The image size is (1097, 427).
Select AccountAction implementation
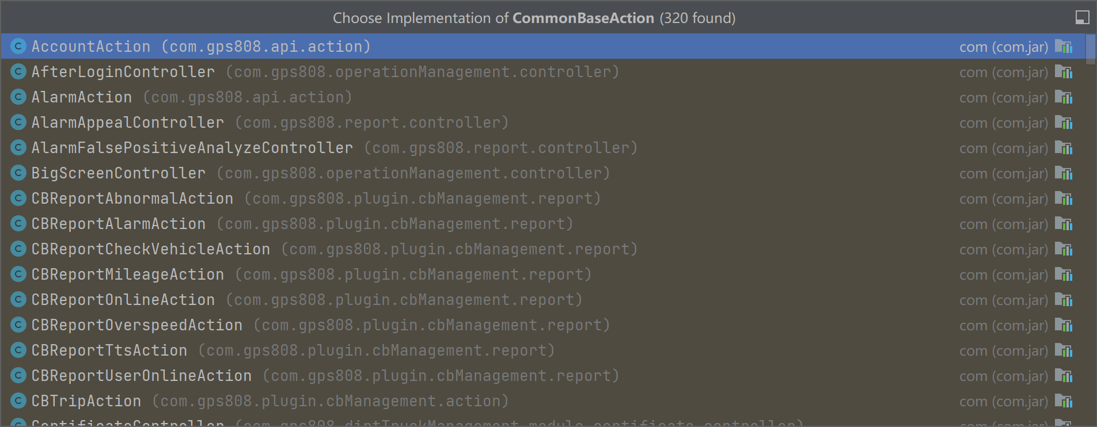91,47
